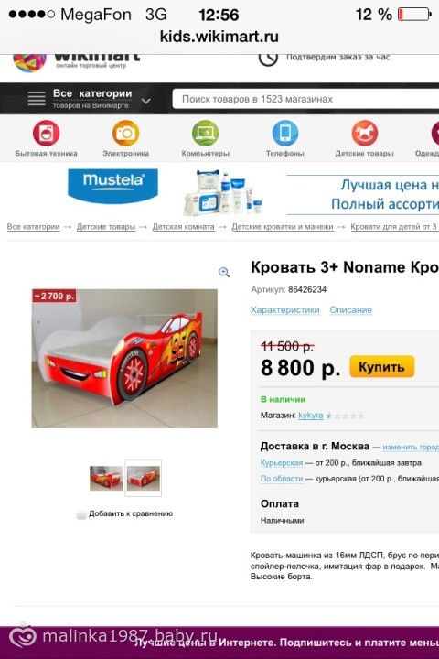Click the yellow Купить button

pyautogui.click(x=382, y=366)
